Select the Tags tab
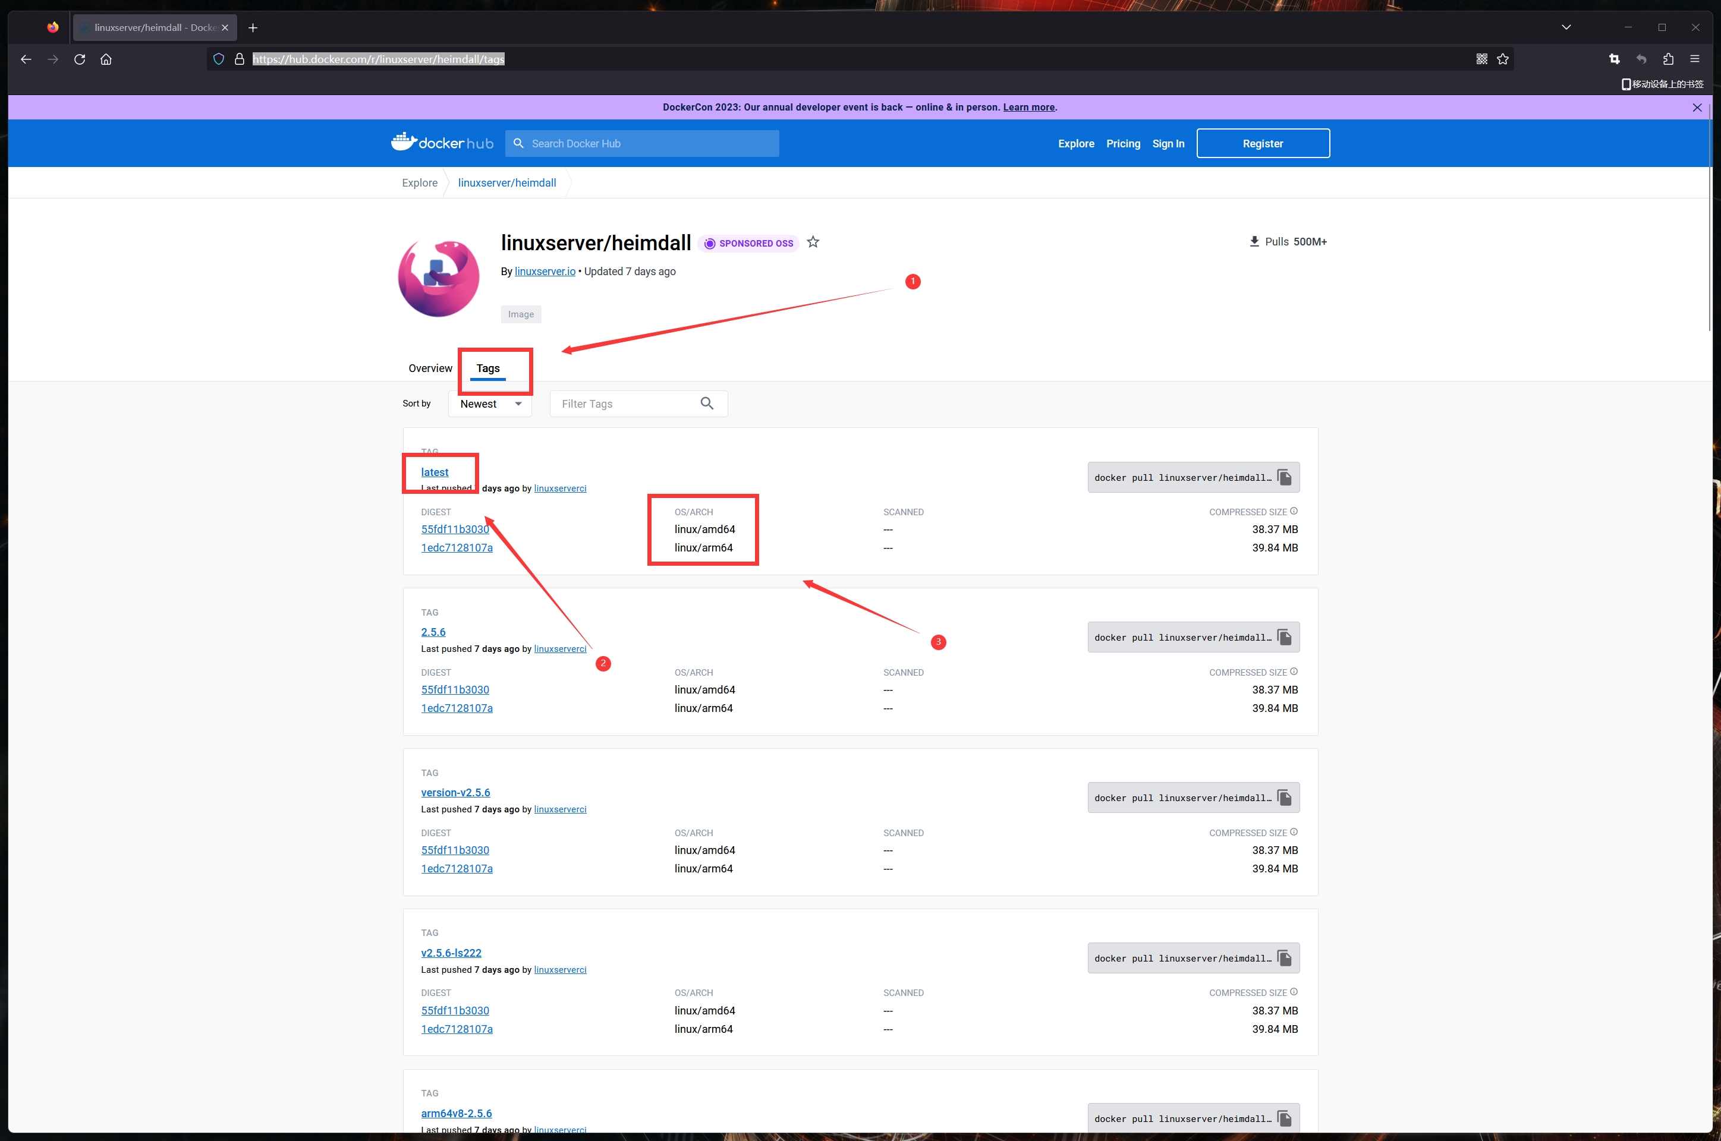Screen dimensions: 1721x1141 point(487,368)
